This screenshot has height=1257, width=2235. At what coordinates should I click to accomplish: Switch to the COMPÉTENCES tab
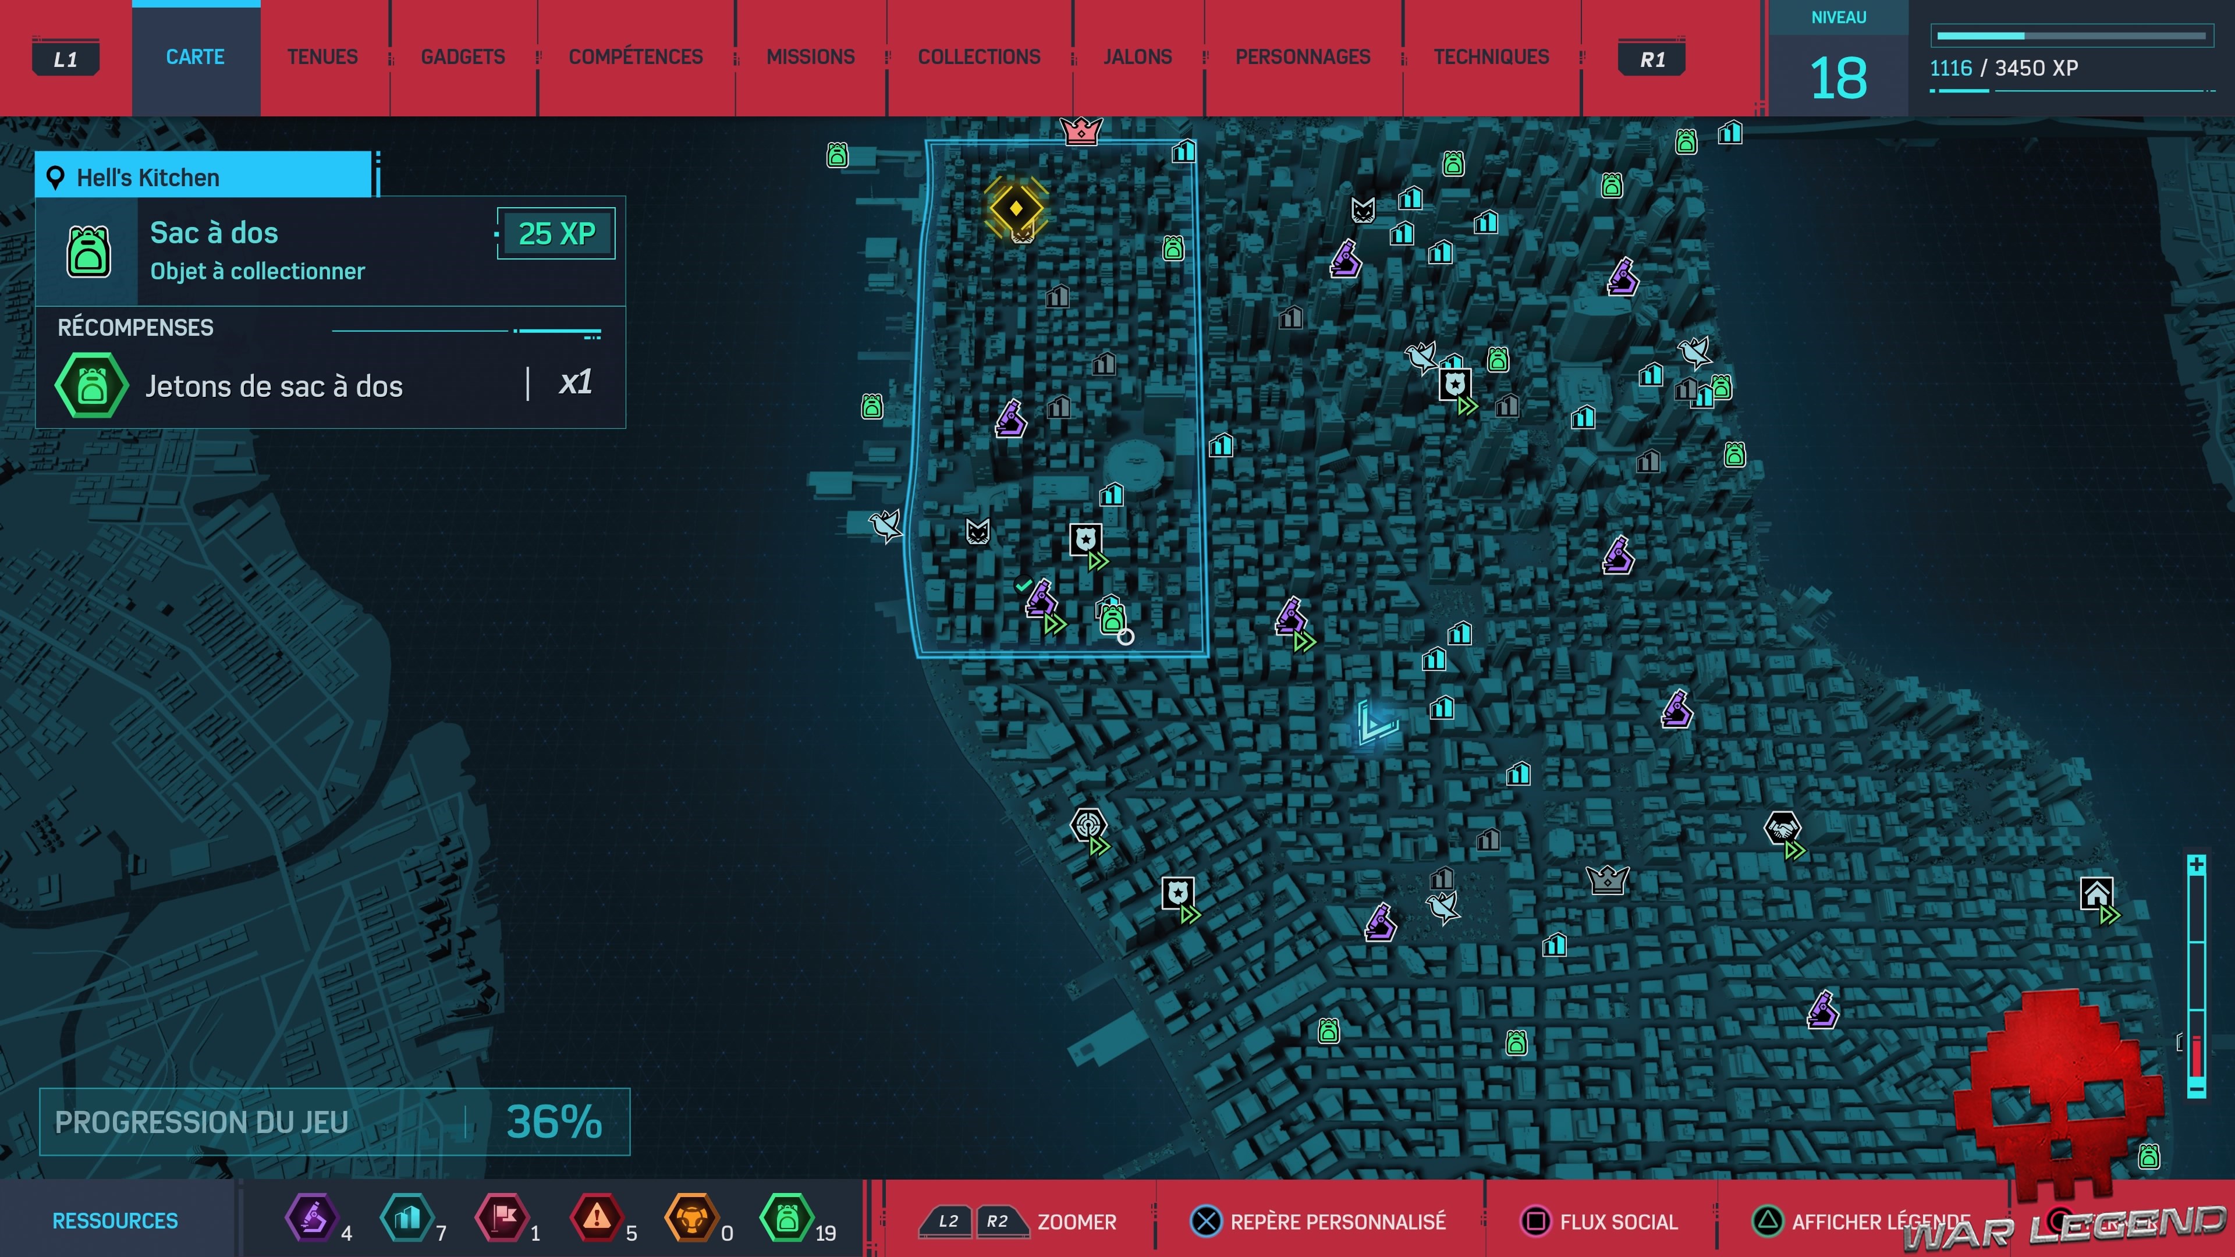635,57
